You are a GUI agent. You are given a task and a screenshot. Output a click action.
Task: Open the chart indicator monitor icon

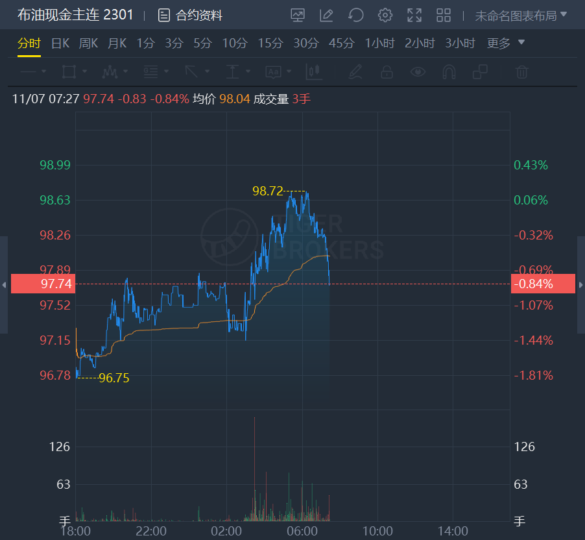coord(298,15)
